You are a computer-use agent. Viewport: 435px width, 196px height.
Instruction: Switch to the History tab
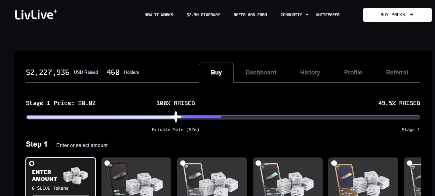click(310, 72)
